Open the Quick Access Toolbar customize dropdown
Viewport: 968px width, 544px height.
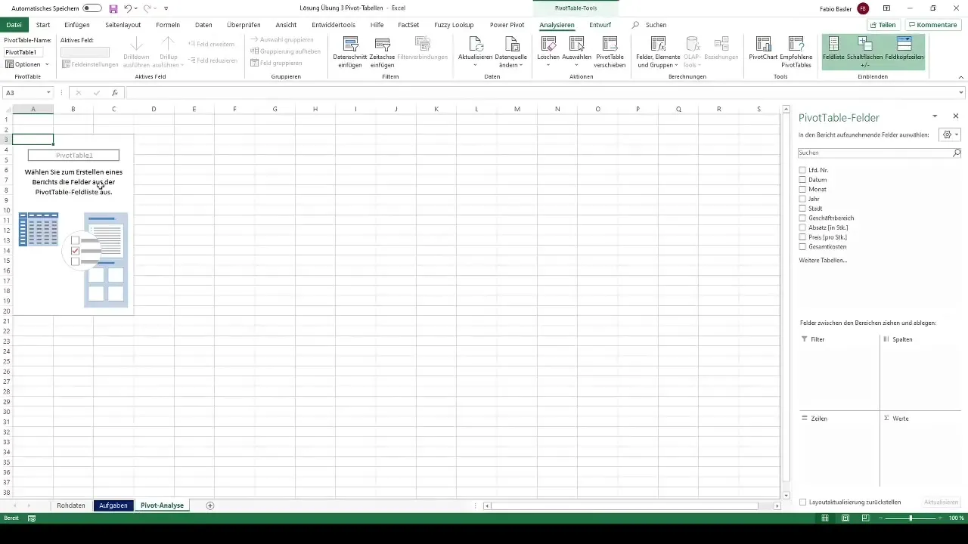click(x=166, y=8)
